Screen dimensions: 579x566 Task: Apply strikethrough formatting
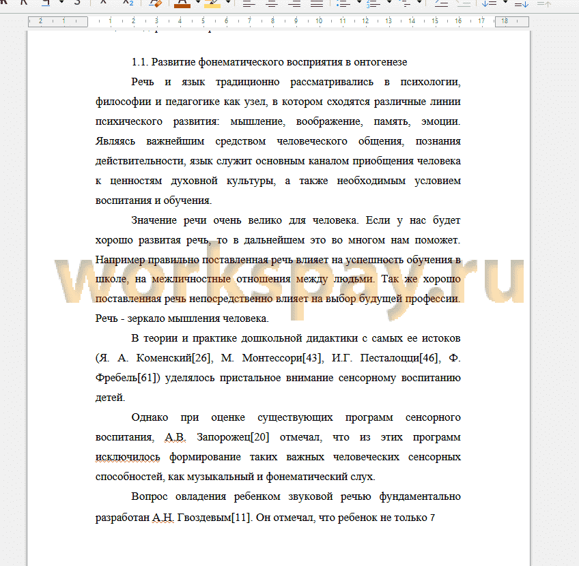click(x=76, y=3)
